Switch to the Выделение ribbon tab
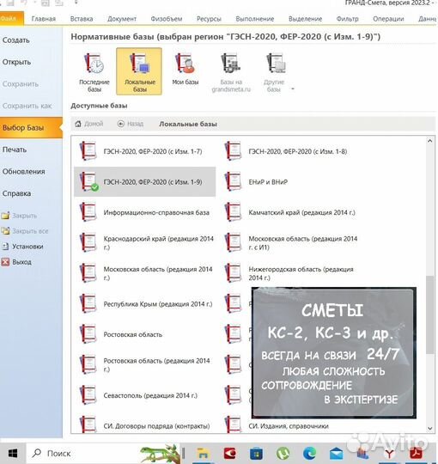The width and height of the screenshot is (438, 464). tap(305, 19)
